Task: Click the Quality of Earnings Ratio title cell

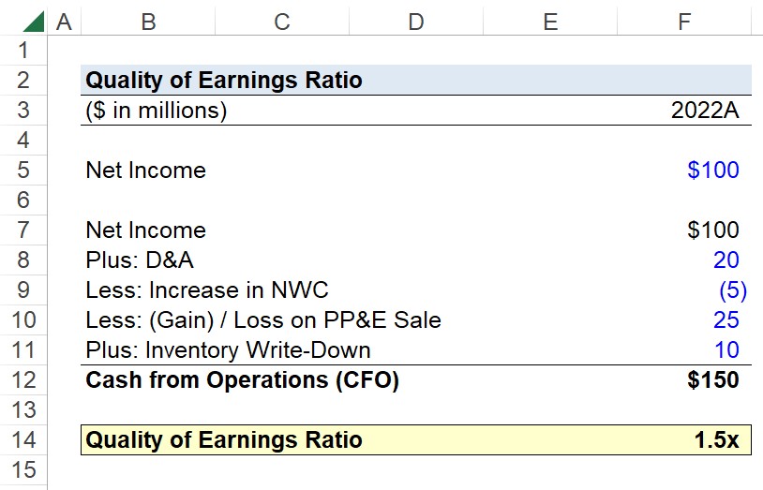Action: [x=224, y=81]
